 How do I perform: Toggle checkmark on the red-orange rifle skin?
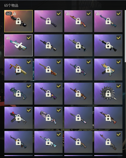click(89, 14)
